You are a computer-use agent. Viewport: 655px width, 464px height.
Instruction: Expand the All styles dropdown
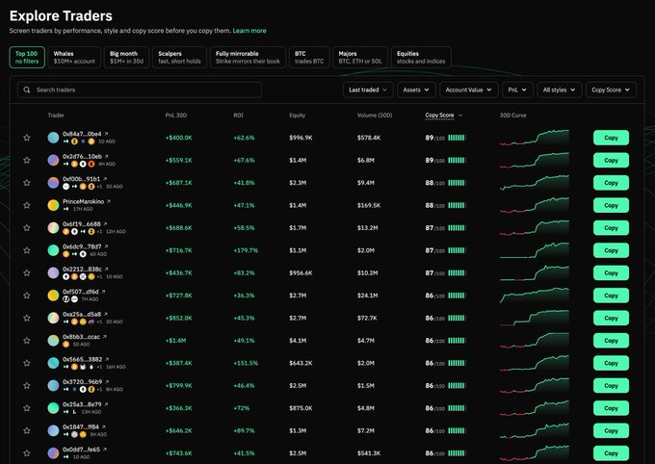pyautogui.click(x=560, y=90)
